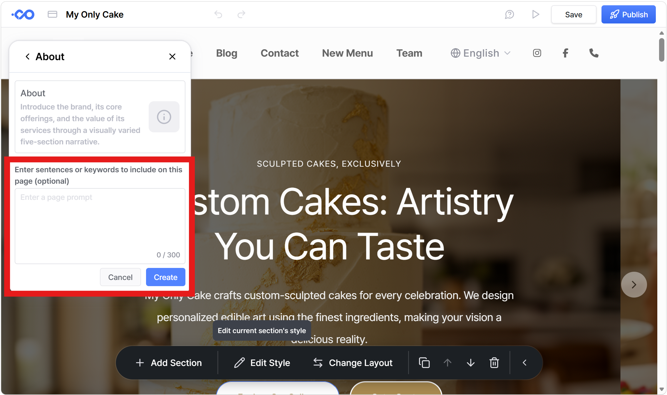
Task: Expand the English language dropdown
Action: point(481,53)
